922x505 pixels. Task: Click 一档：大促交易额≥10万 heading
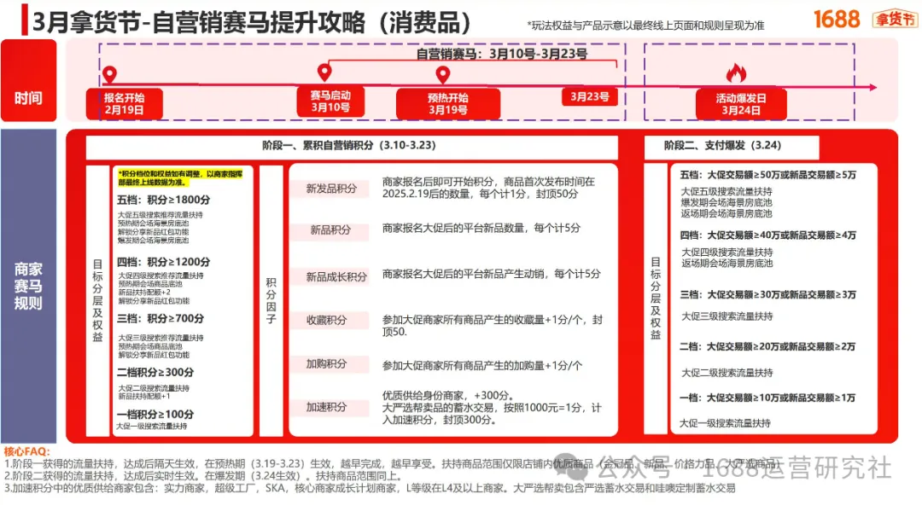(768, 398)
